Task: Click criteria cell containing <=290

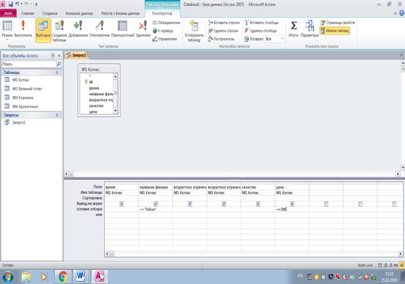Action: [292, 210]
